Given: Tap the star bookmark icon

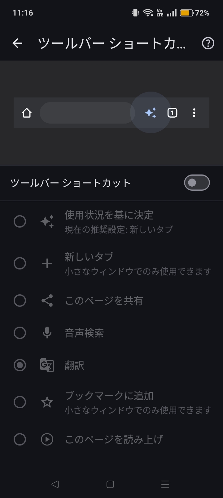Looking at the screenshot, I should tap(47, 402).
